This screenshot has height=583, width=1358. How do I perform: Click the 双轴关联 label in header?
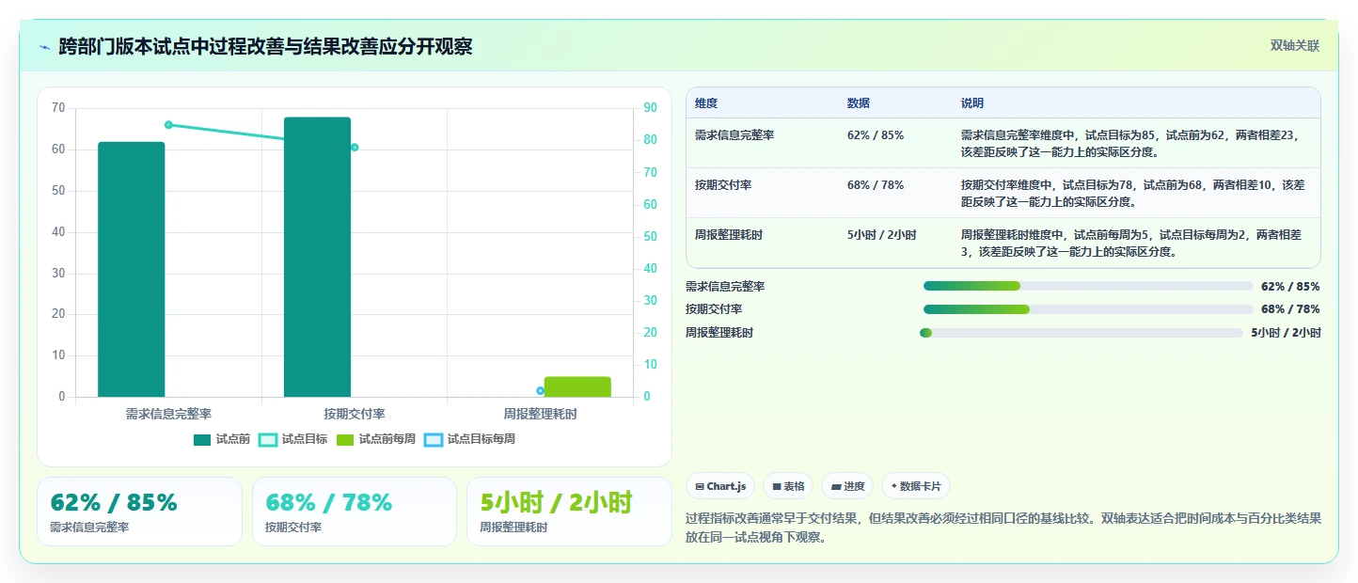tap(1295, 45)
